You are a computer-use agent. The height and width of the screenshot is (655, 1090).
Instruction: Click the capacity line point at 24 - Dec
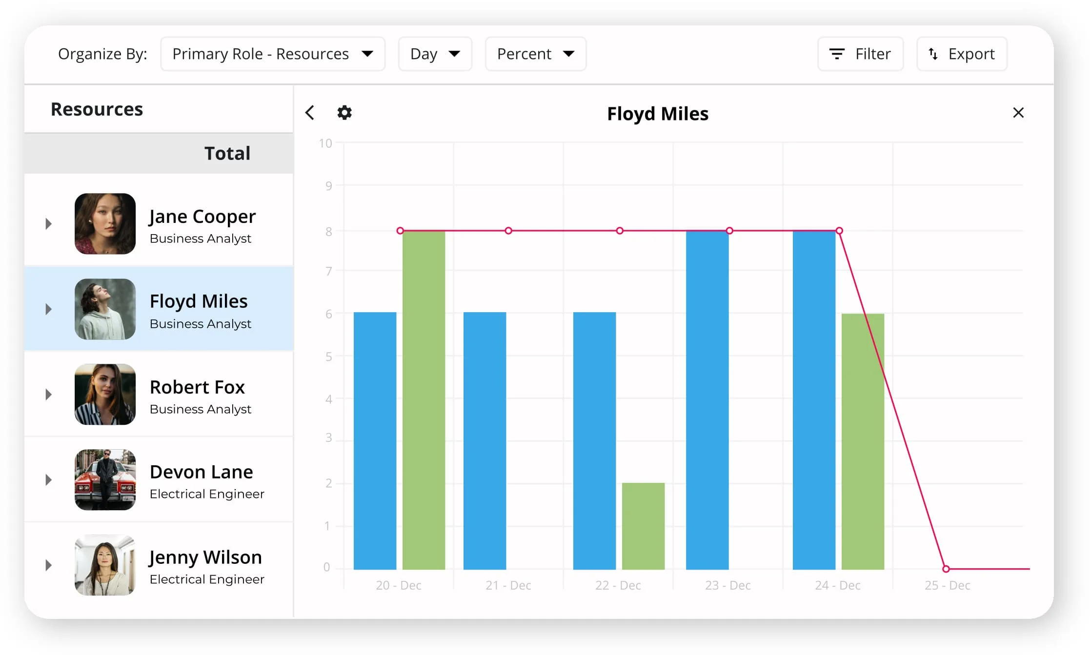(x=839, y=231)
